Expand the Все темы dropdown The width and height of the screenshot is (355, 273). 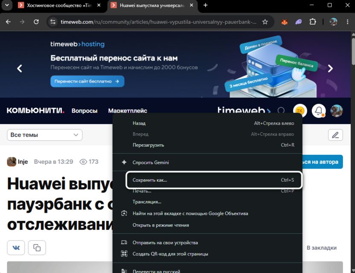pyautogui.click(x=45, y=135)
